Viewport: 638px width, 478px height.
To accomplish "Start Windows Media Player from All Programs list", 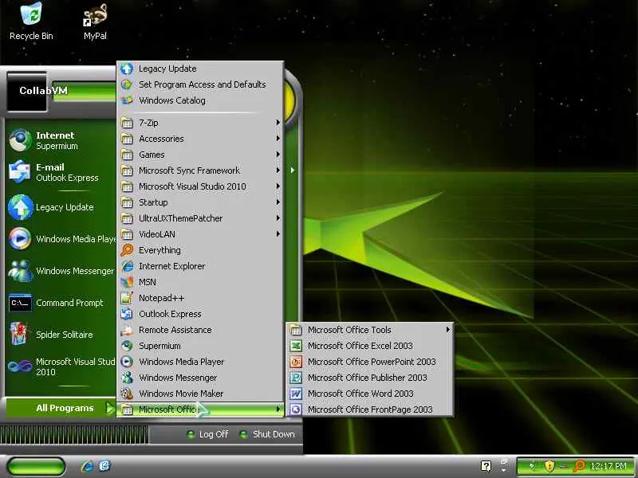I will (x=200, y=362).
